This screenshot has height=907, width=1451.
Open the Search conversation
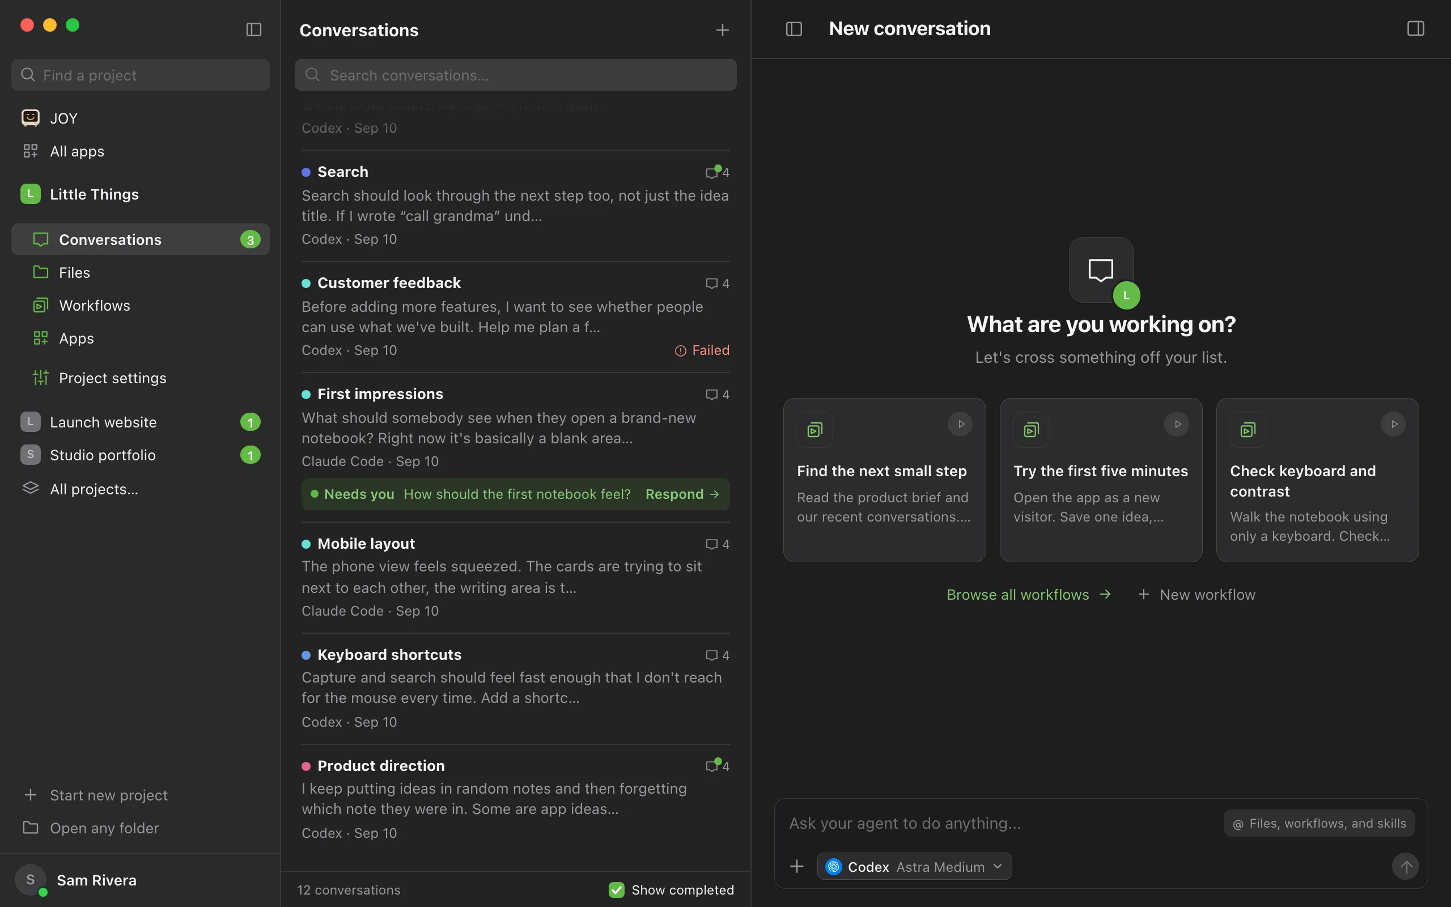click(x=516, y=205)
